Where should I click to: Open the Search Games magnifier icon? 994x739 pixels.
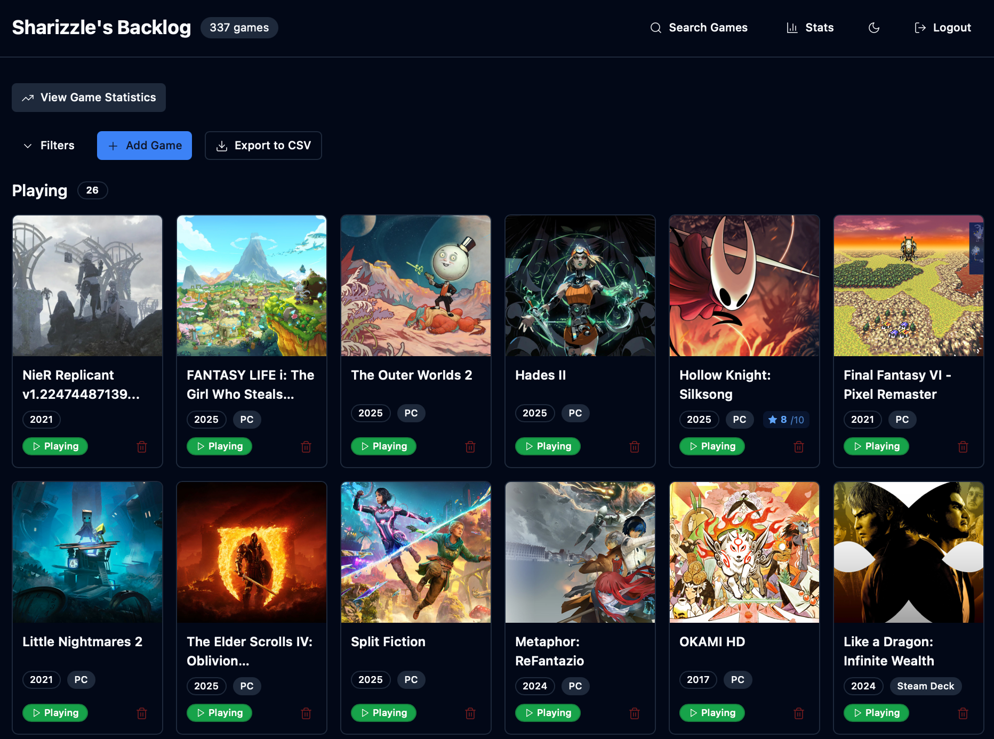coord(655,27)
